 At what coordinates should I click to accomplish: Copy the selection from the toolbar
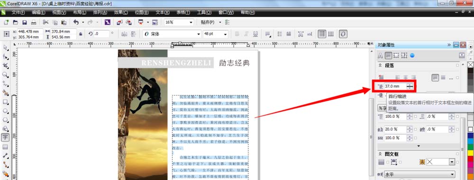click(55, 23)
